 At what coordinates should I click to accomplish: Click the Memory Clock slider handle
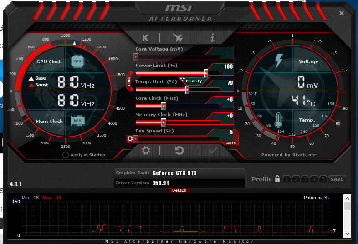(164, 122)
